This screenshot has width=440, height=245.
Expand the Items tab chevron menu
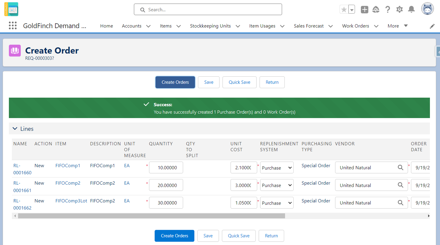click(179, 26)
